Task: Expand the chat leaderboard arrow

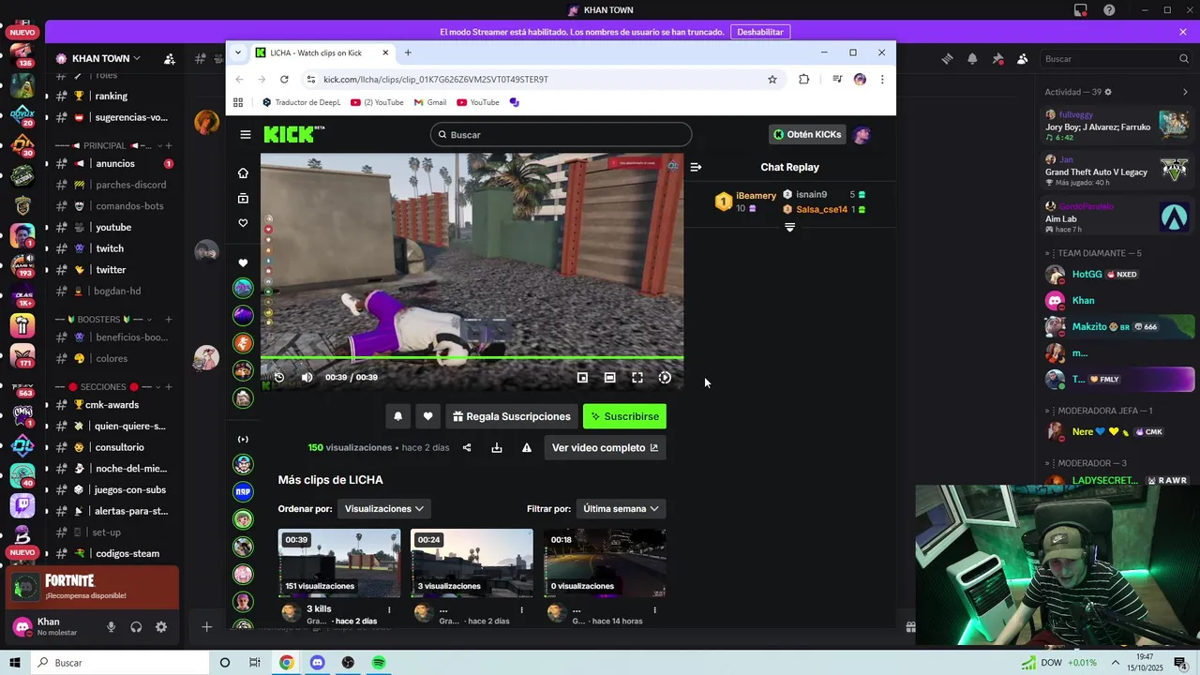Action: click(x=789, y=227)
